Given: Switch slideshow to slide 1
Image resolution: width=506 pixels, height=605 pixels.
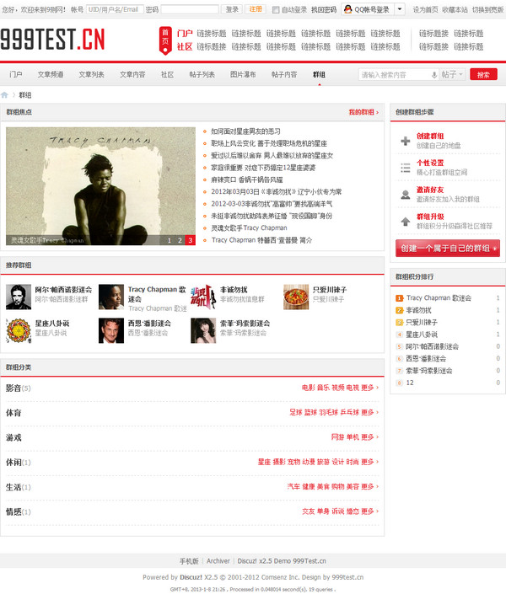Looking at the screenshot, I should tap(170, 240).
